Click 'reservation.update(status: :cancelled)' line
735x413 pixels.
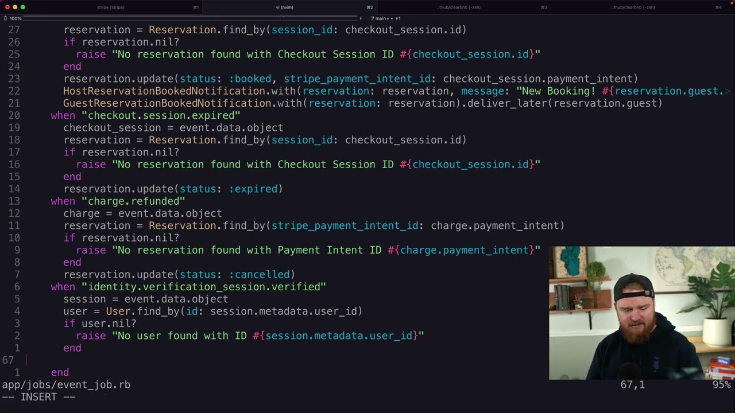point(179,275)
